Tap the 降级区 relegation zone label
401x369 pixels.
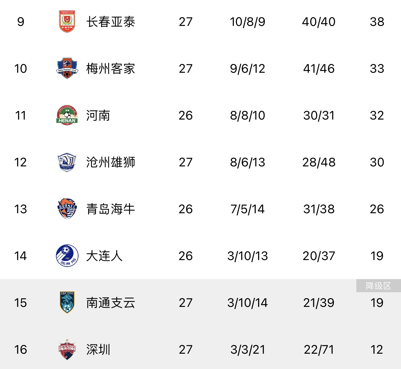(x=378, y=286)
